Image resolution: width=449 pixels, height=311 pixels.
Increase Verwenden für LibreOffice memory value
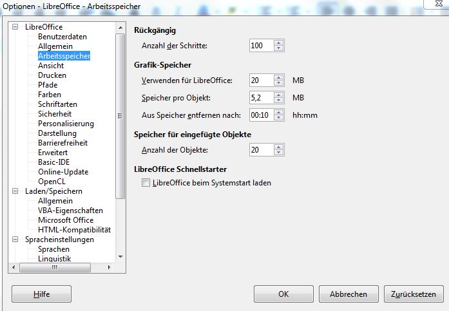[279, 77]
